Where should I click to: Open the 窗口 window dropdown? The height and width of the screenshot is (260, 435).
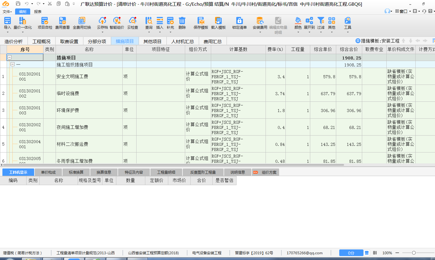click(x=403, y=11)
